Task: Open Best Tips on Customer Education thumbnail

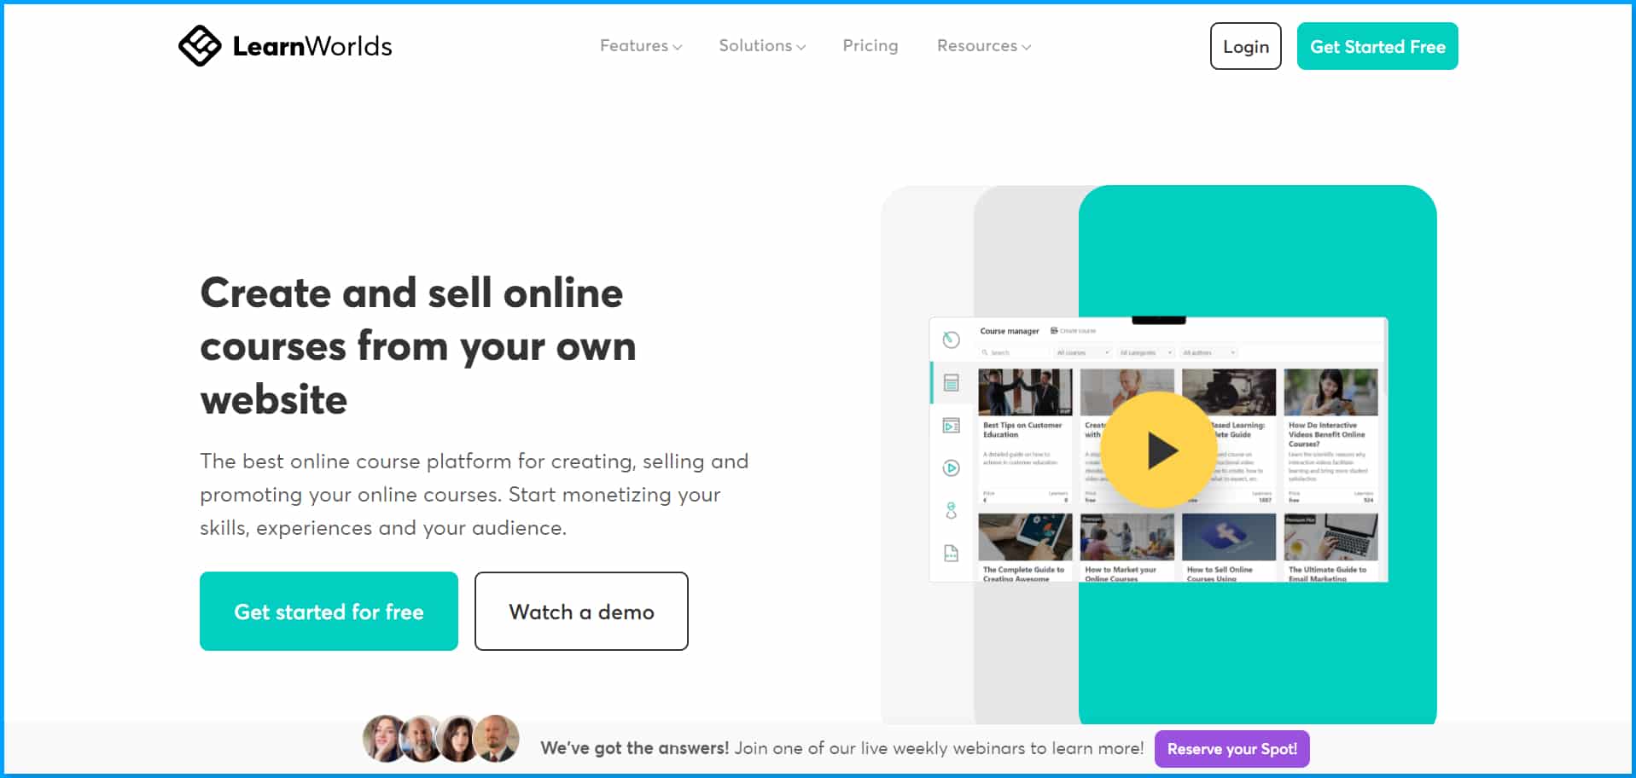Action: click(1024, 392)
